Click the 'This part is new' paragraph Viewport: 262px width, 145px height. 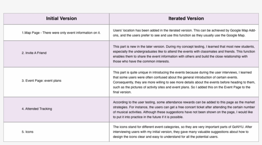[184, 53]
